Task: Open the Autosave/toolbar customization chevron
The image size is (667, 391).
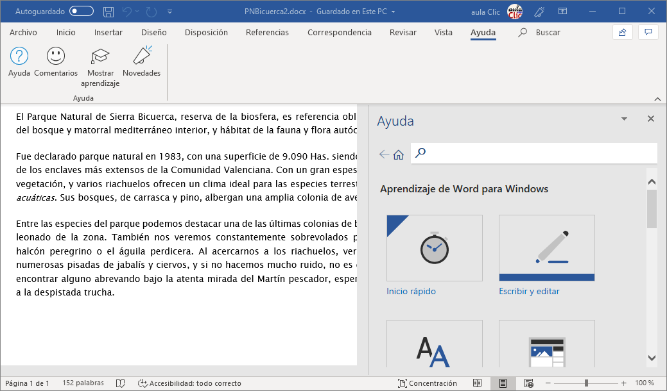Action: point(169,11)
